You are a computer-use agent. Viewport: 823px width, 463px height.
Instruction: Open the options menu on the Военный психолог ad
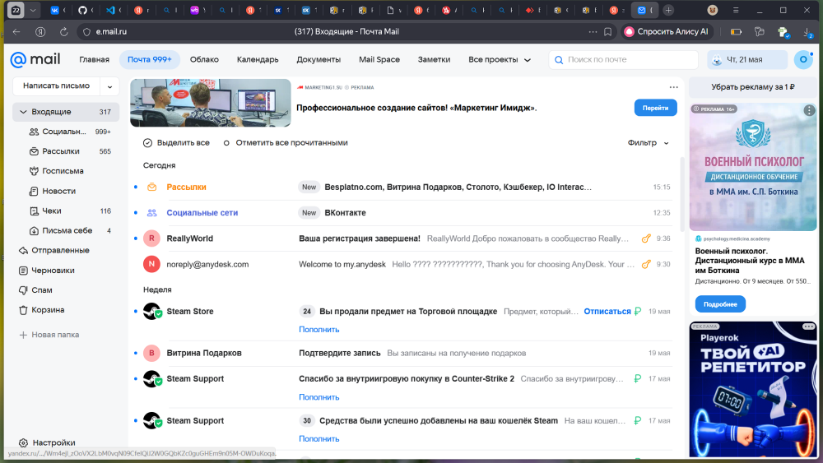point(809,110)
